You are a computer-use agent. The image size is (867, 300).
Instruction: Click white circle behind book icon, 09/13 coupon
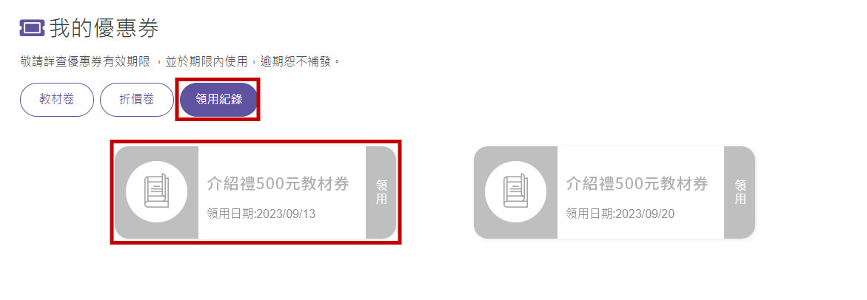click(x=156, y=192)
